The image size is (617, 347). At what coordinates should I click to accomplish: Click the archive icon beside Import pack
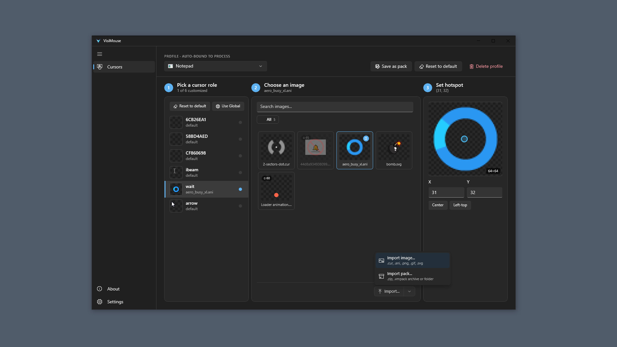[x=381, y=276]
